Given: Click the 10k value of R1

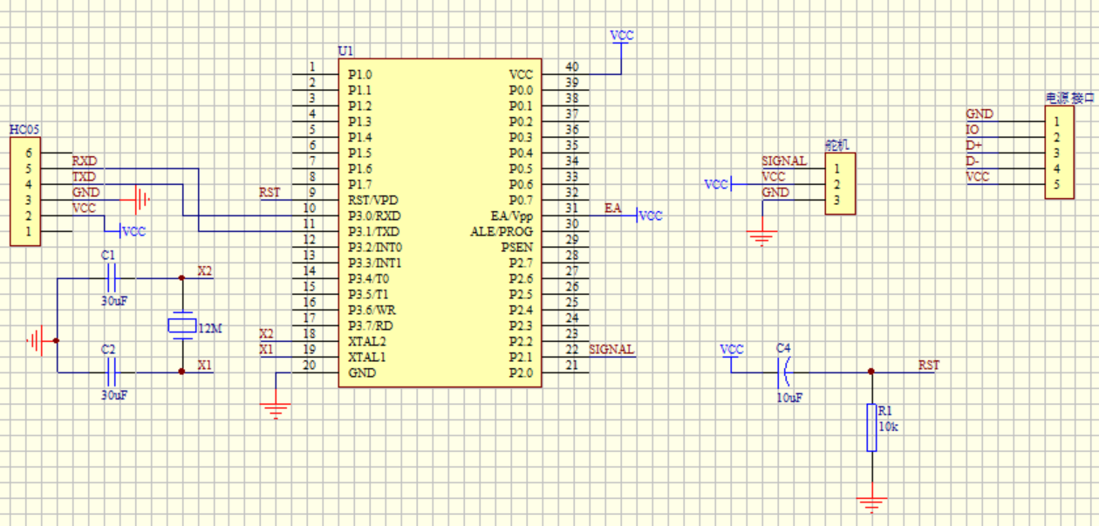Looking at the screenshot, I should pos(888,427).
